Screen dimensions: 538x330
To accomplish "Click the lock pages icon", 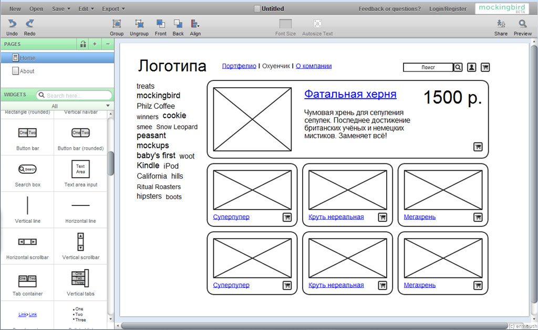I will pyautogui.click(x=82, y=44).
